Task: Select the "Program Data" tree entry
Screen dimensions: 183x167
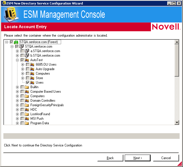Action: tap(40, 123)
